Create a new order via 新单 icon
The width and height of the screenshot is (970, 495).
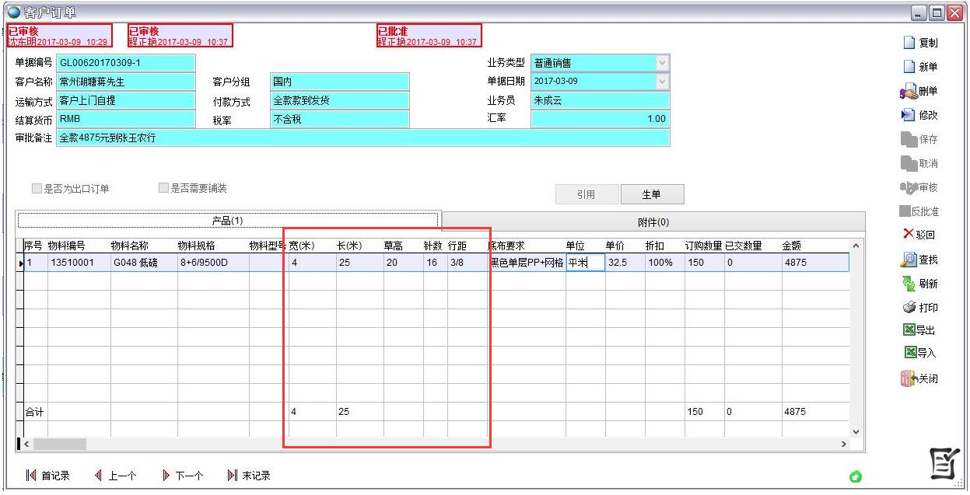click(923, 66)
